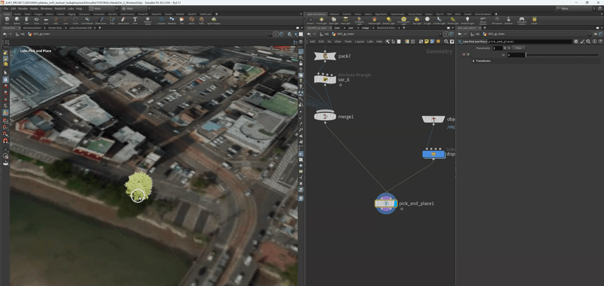The width and height of the screenshot is (604, 286).
Task: Choose the L-System shelf tool
Action: point(162,20)
